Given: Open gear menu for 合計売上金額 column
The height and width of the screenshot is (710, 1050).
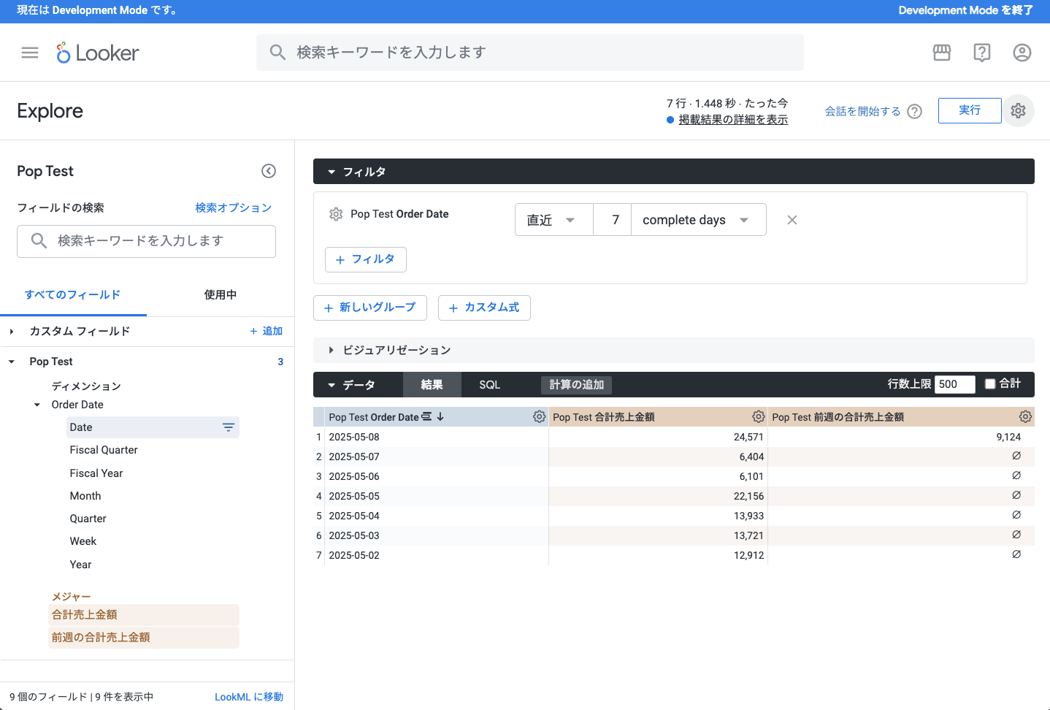Looking at the screenshot, I should [759, 416].
